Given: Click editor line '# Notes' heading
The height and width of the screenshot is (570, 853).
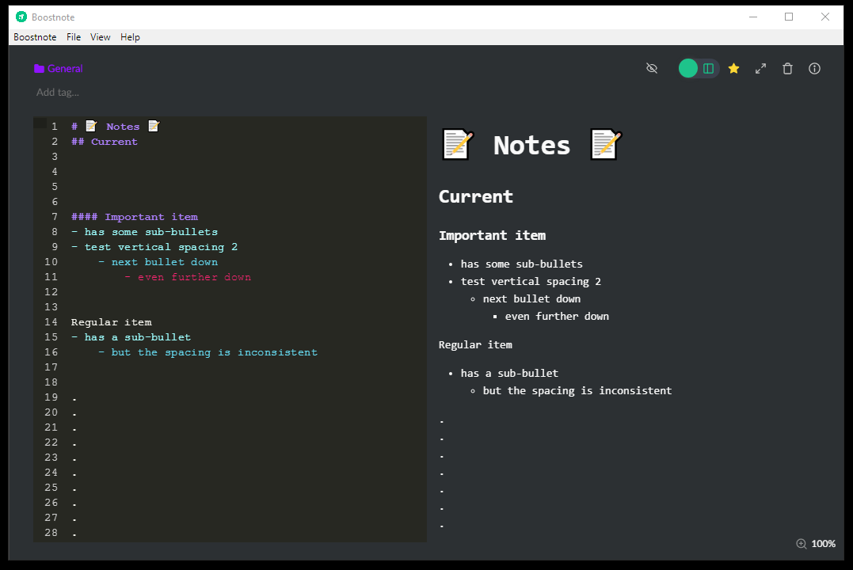Looking at the screenshot, I should click(x=116, y=126).
